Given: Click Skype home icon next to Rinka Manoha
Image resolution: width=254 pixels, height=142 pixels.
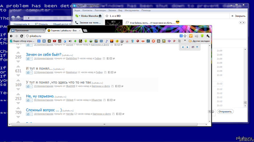Looking at the screenshot, I should 100,16.
